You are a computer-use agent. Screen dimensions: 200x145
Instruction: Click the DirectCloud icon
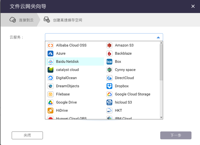coord(109,78)
